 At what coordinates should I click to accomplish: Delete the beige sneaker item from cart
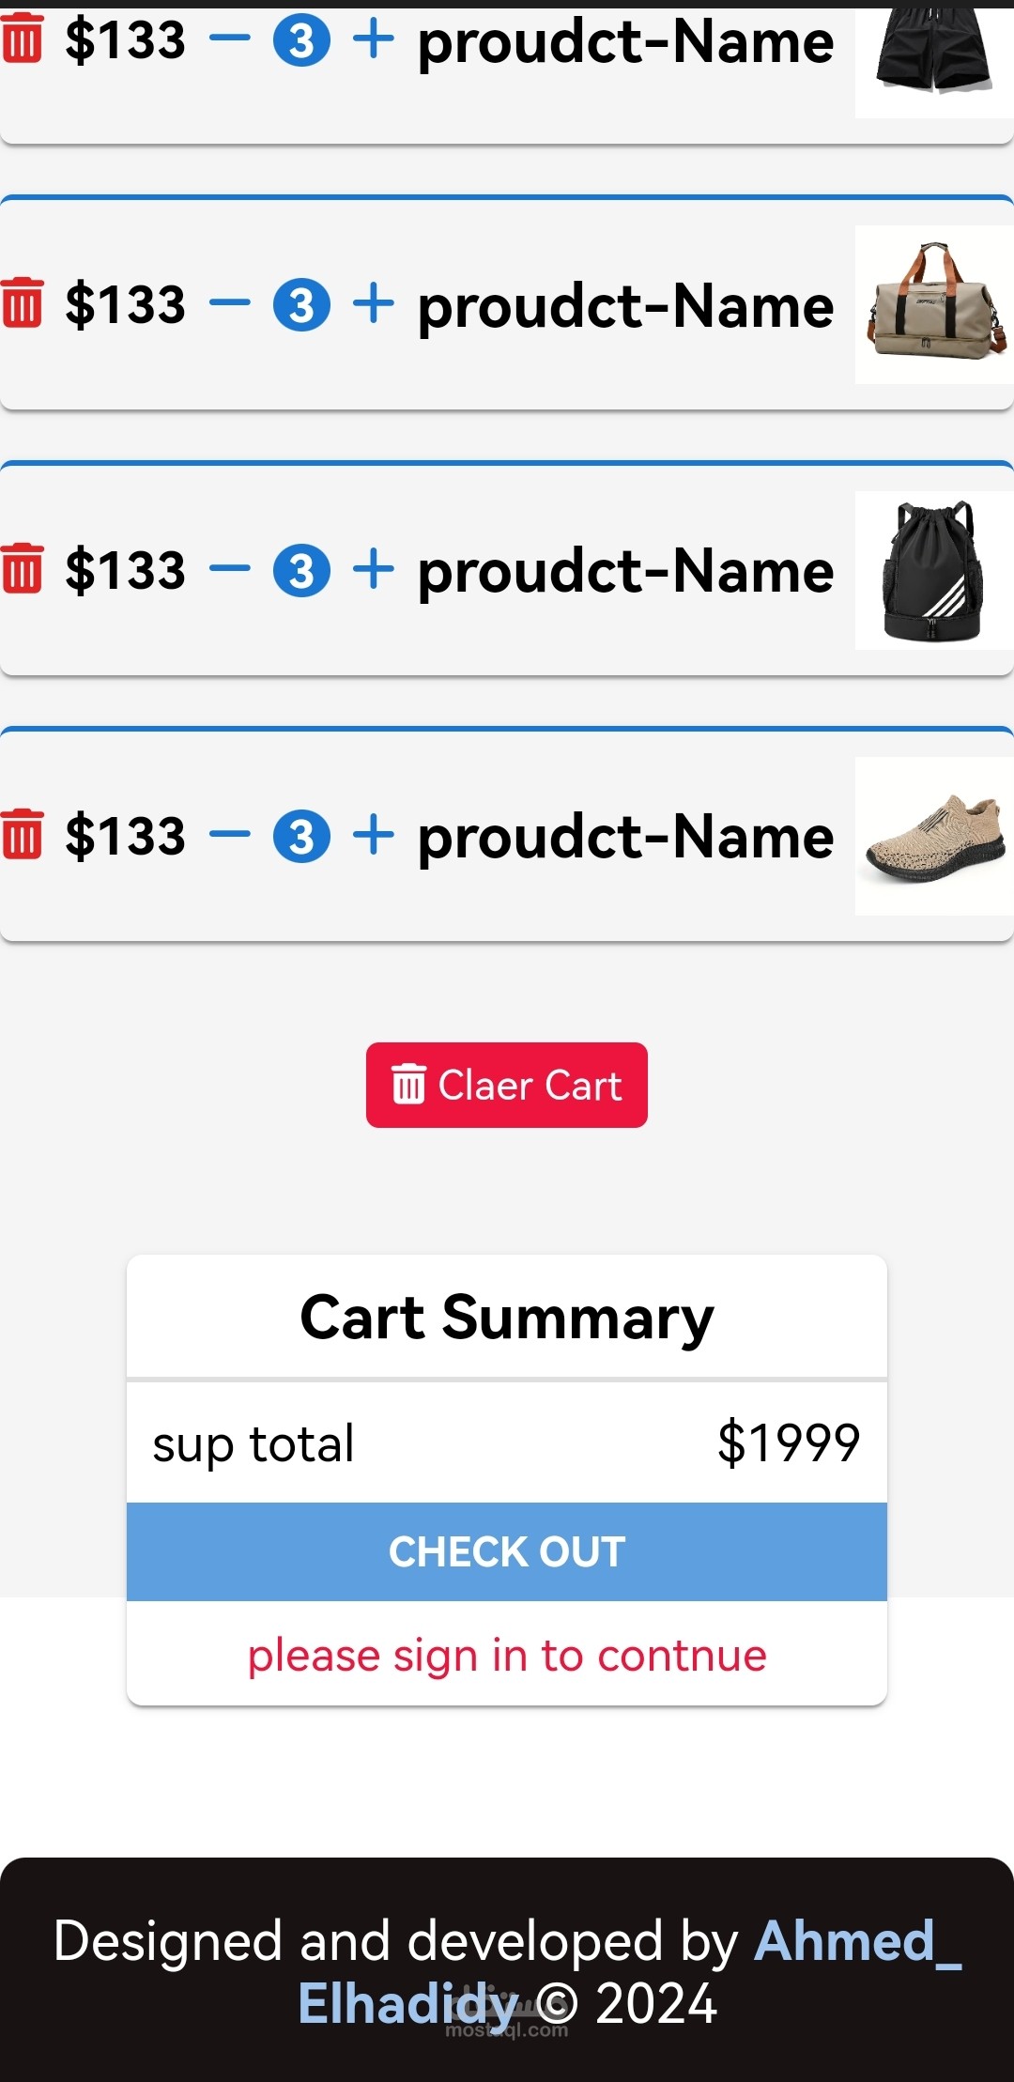point(23,834)
